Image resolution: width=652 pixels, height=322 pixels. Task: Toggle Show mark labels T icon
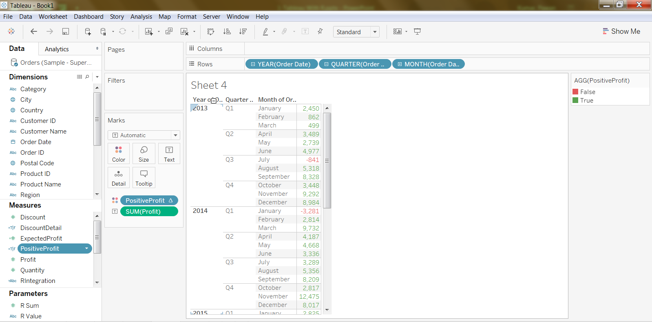click(x=305, y=31)
